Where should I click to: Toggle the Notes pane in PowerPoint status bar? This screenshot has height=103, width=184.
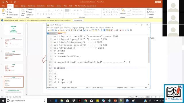[131, 97]
